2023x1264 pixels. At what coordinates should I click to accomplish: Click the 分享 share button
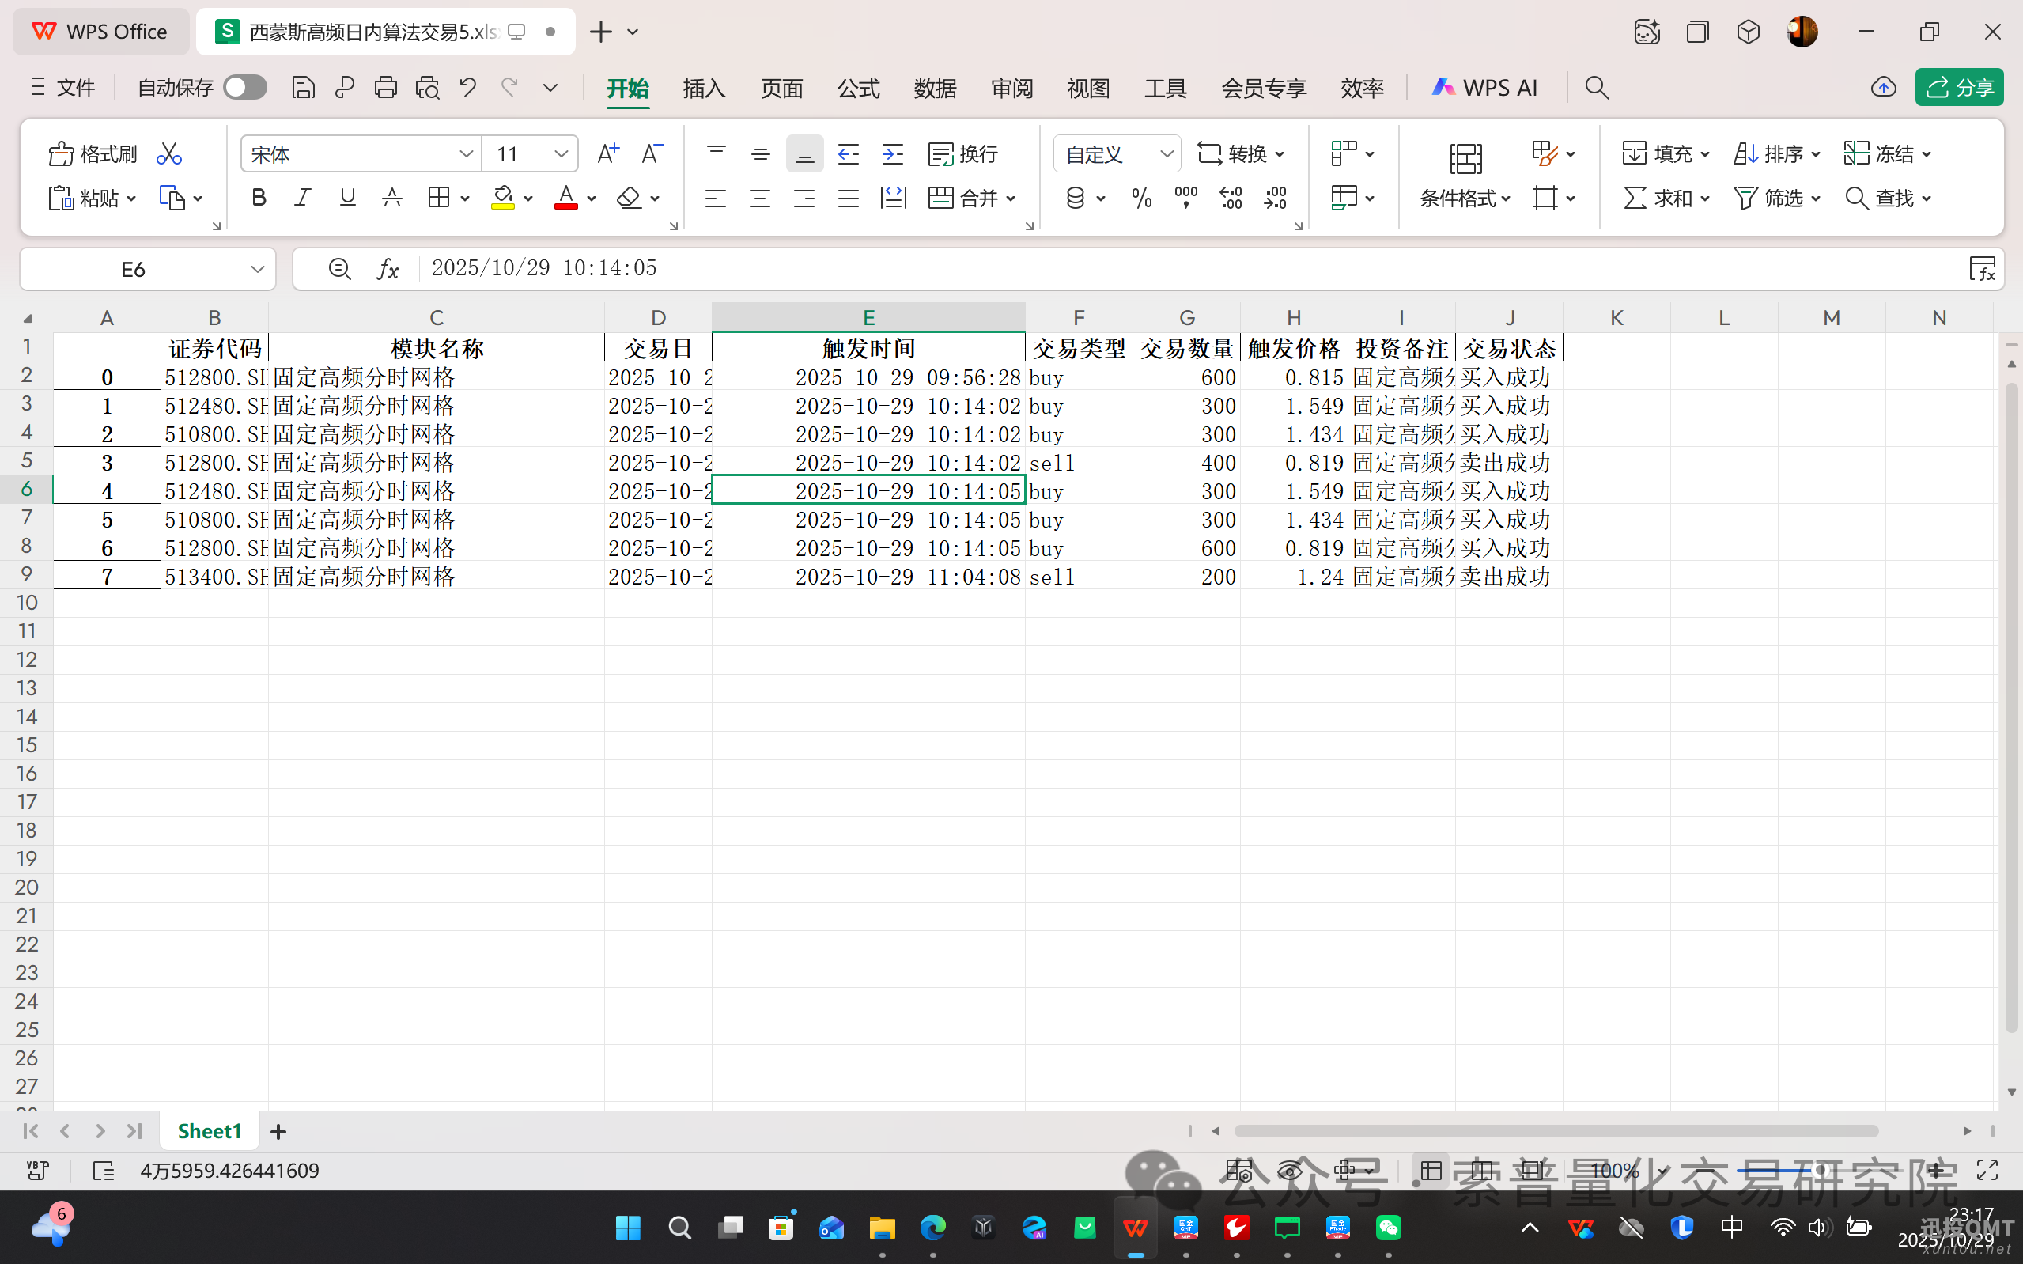[x=1960, y=87]
